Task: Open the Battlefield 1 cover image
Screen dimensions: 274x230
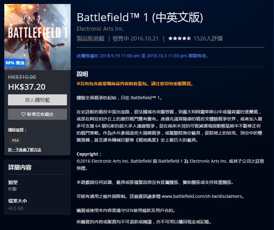Action: pos(37,34)
